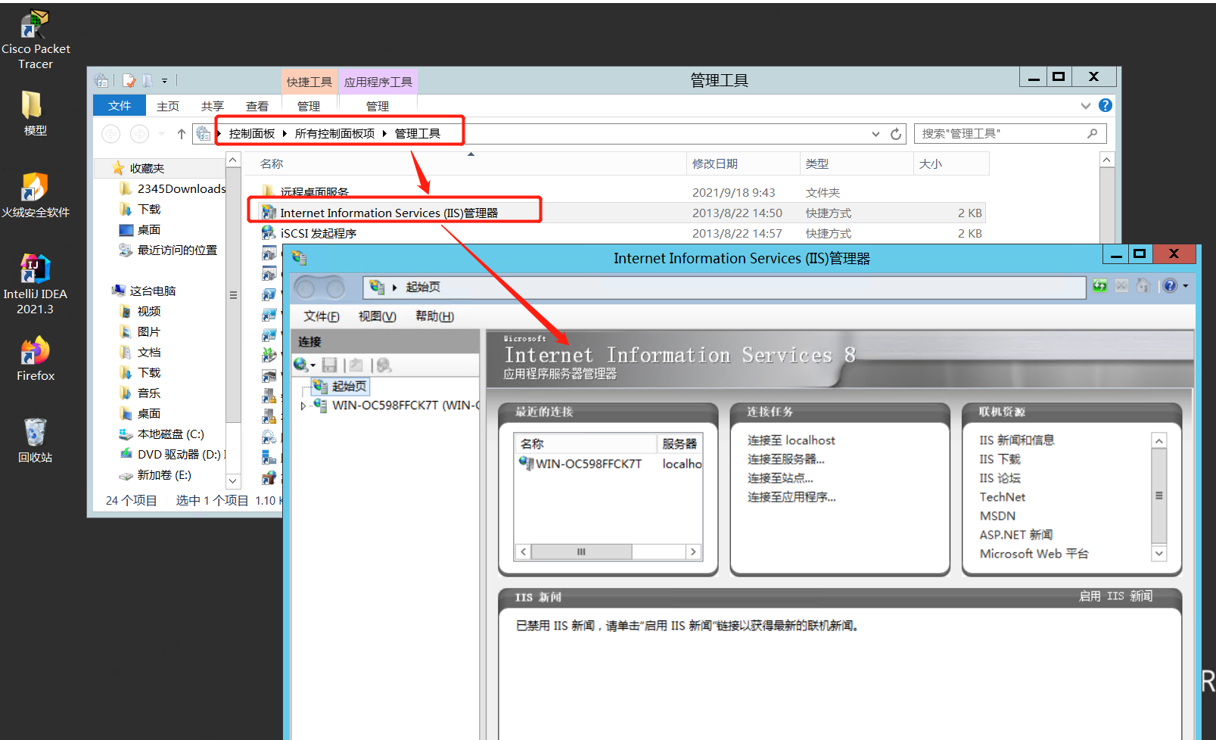Open Cisco Packet Tracer desktop icon
This screenshot has width=1216, height=740.
click(x=35, y=39)
